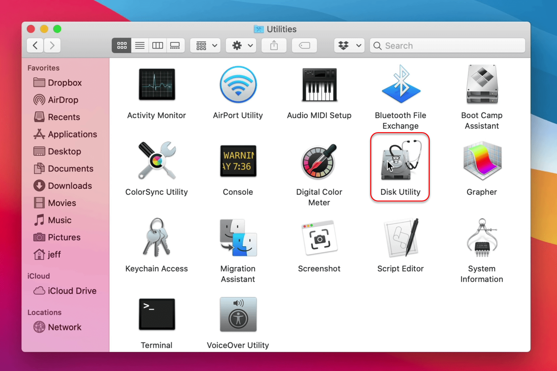Go to Desktop in the sidebar
Image resolution: width=557 pixels, height=371 pixels.
click(57, 151)
